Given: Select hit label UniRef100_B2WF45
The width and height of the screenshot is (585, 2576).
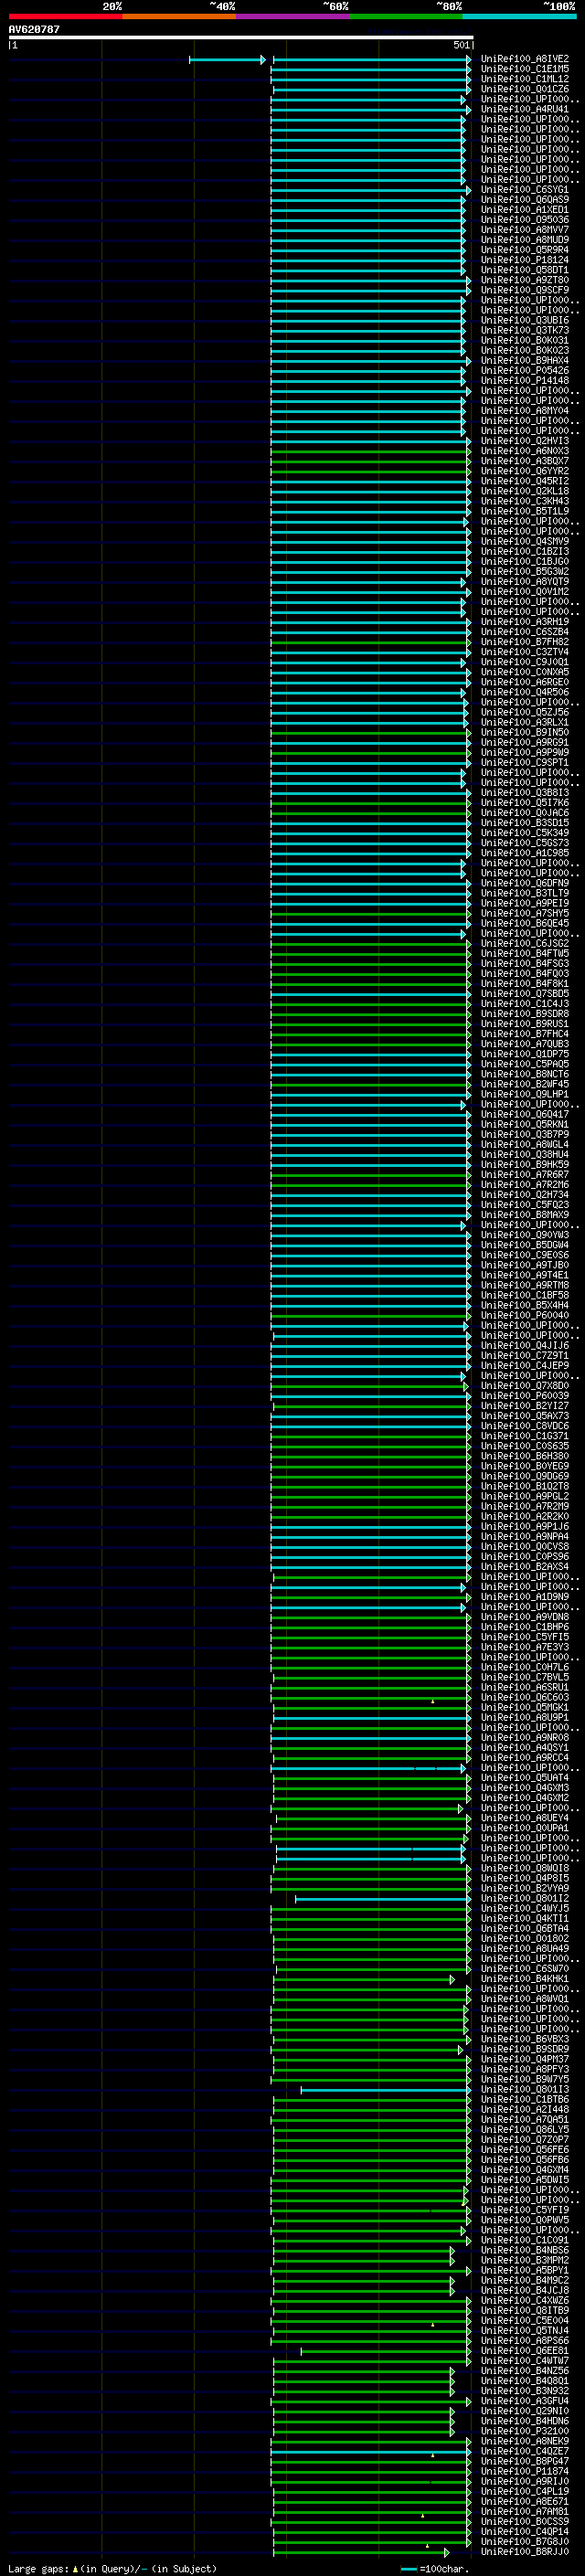Looking at the screenshot, I should pyautogui.click(x=525, y=1084).
